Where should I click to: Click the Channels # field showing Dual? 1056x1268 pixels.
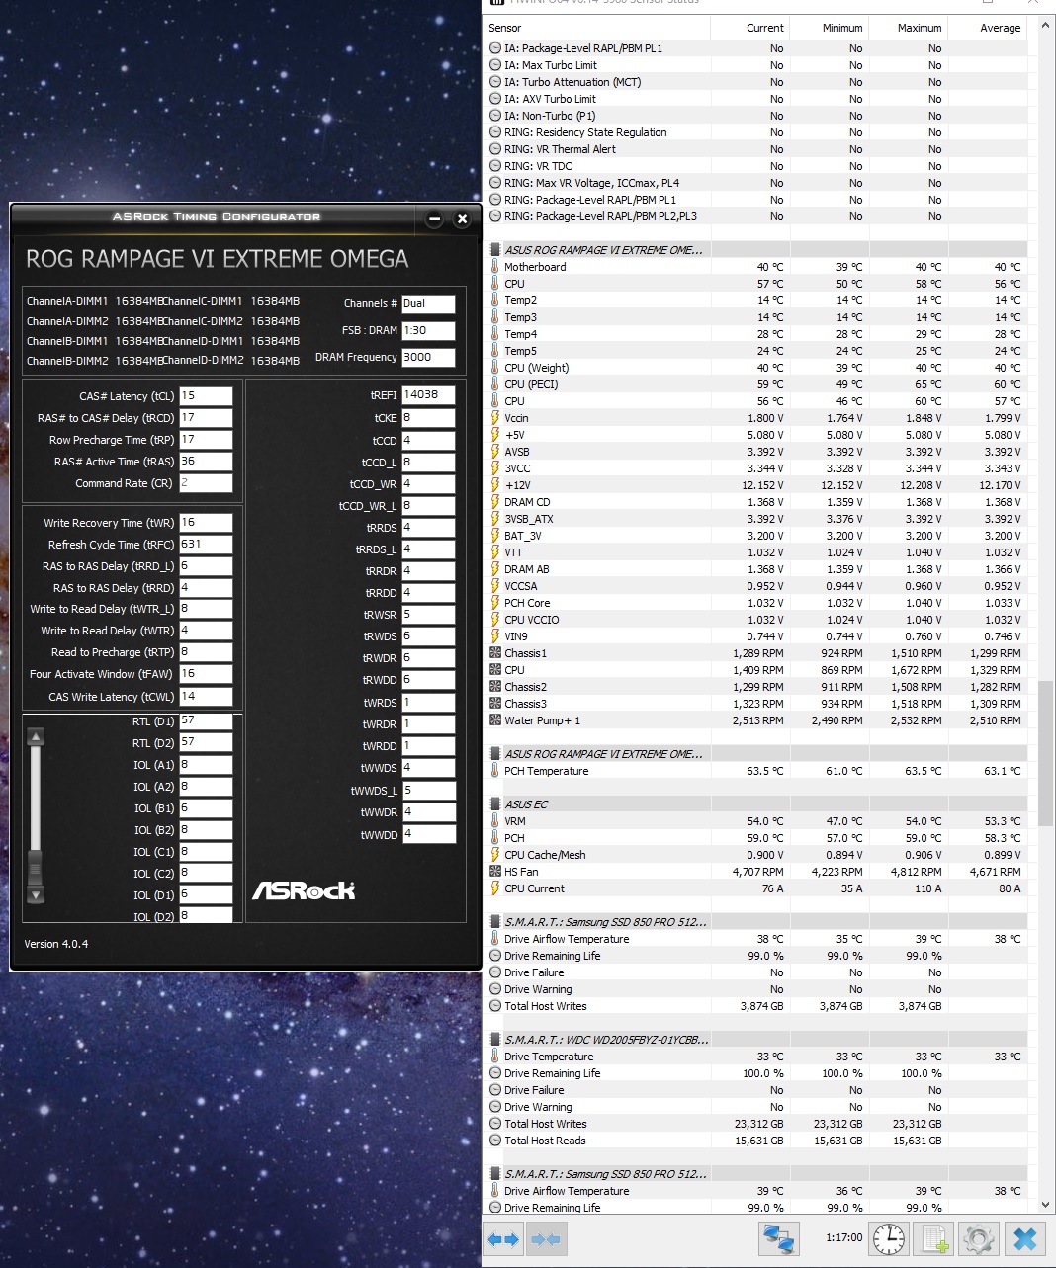pyautogui.click(x=428, y=304)
